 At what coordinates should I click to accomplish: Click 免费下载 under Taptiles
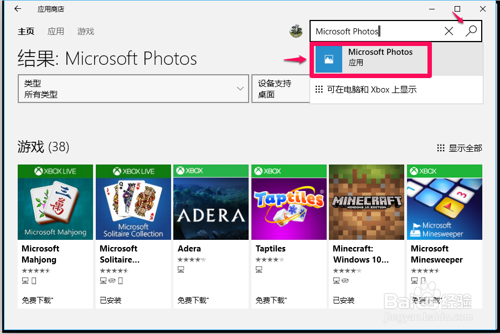[x=271, y=300]
